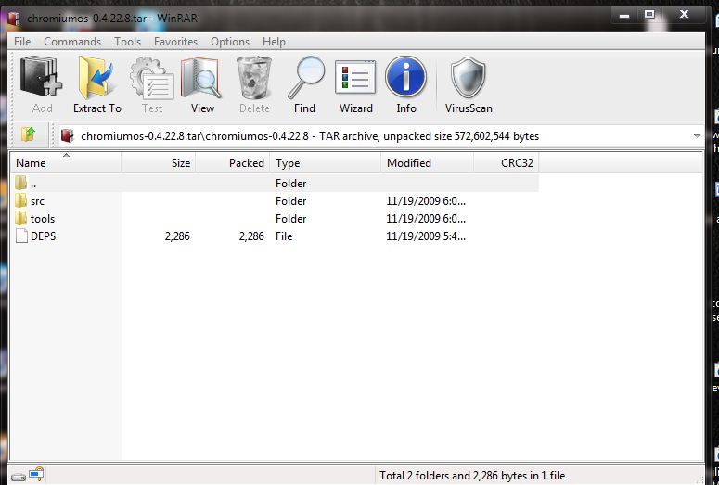
Task: Sort by the Name column header
Action: [x=66, y=162]
